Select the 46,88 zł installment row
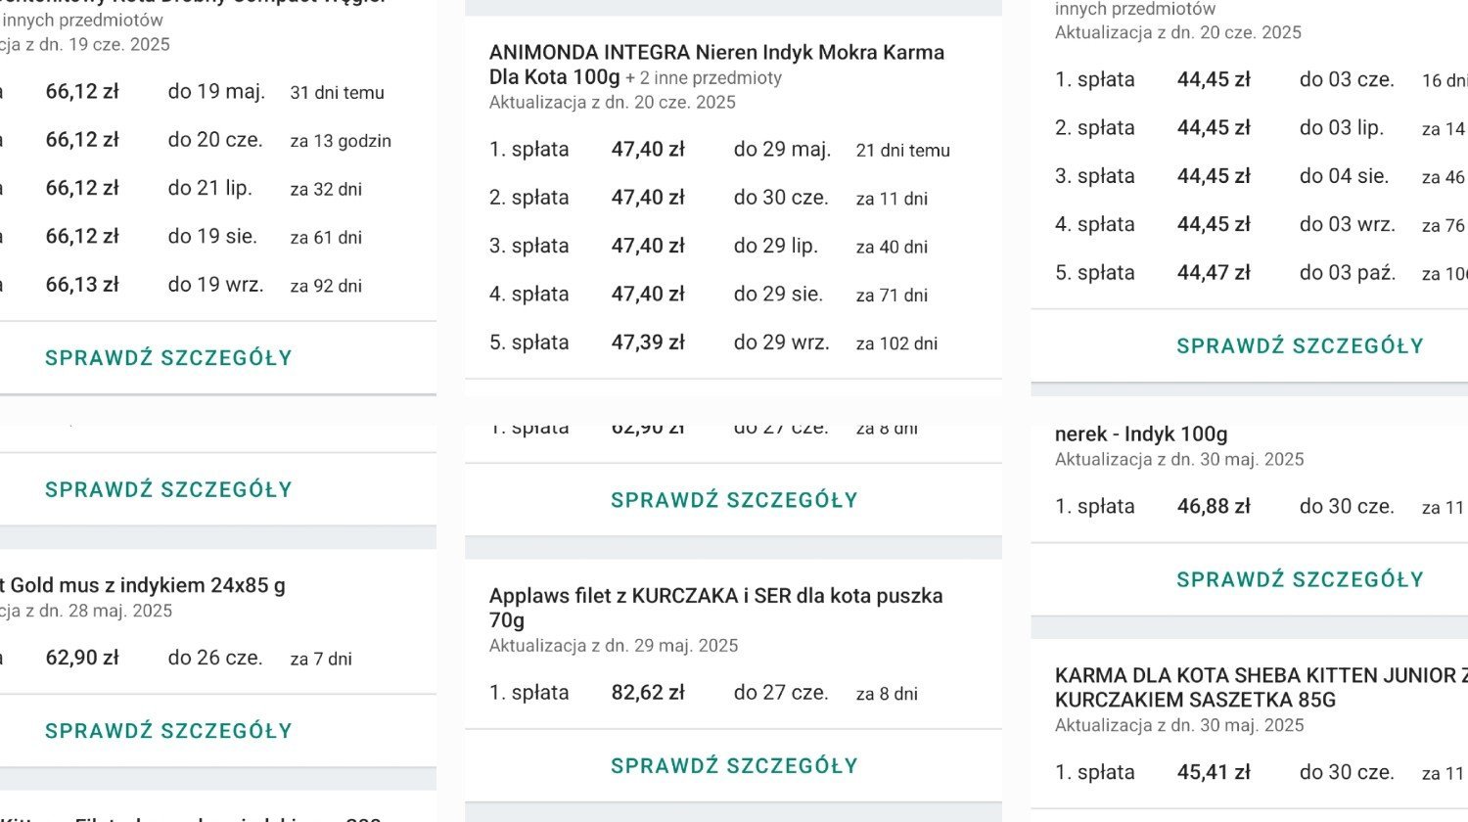Screen dimensions: 1468x822 coord(1261,507)
